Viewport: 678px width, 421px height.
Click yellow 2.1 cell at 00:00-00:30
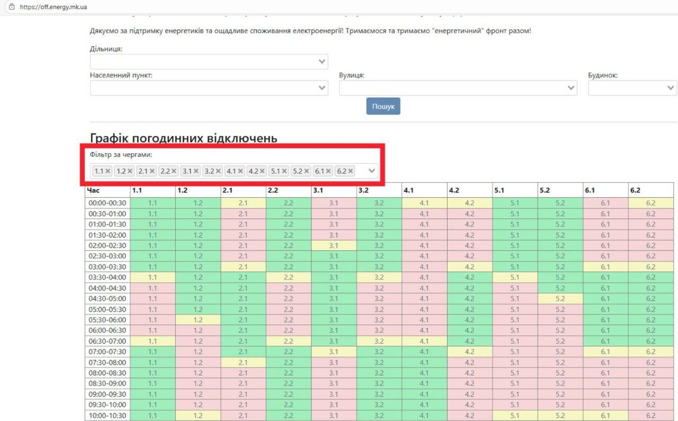pos(243,203)
